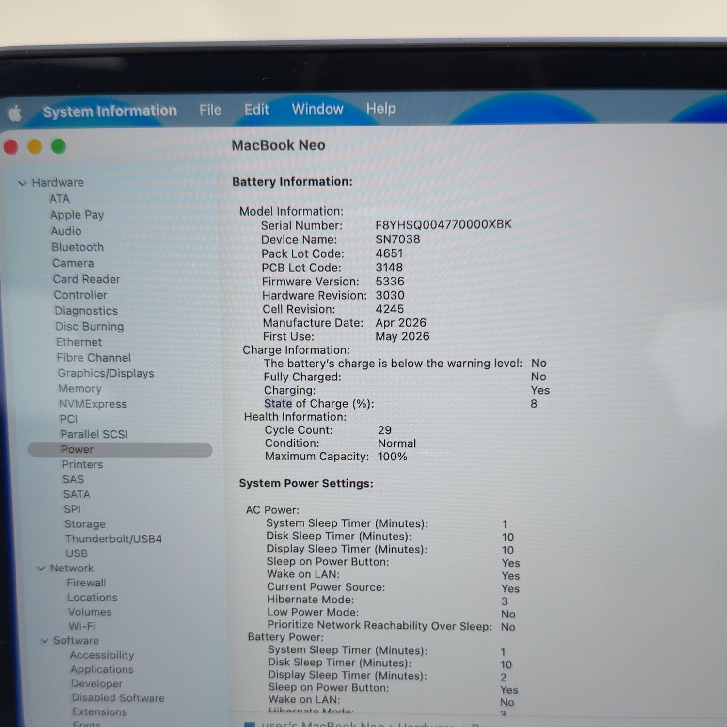Image resolution: width=727 pixels, height=727 pixels.
Task: Open the Edit menu
Action: 256,110
